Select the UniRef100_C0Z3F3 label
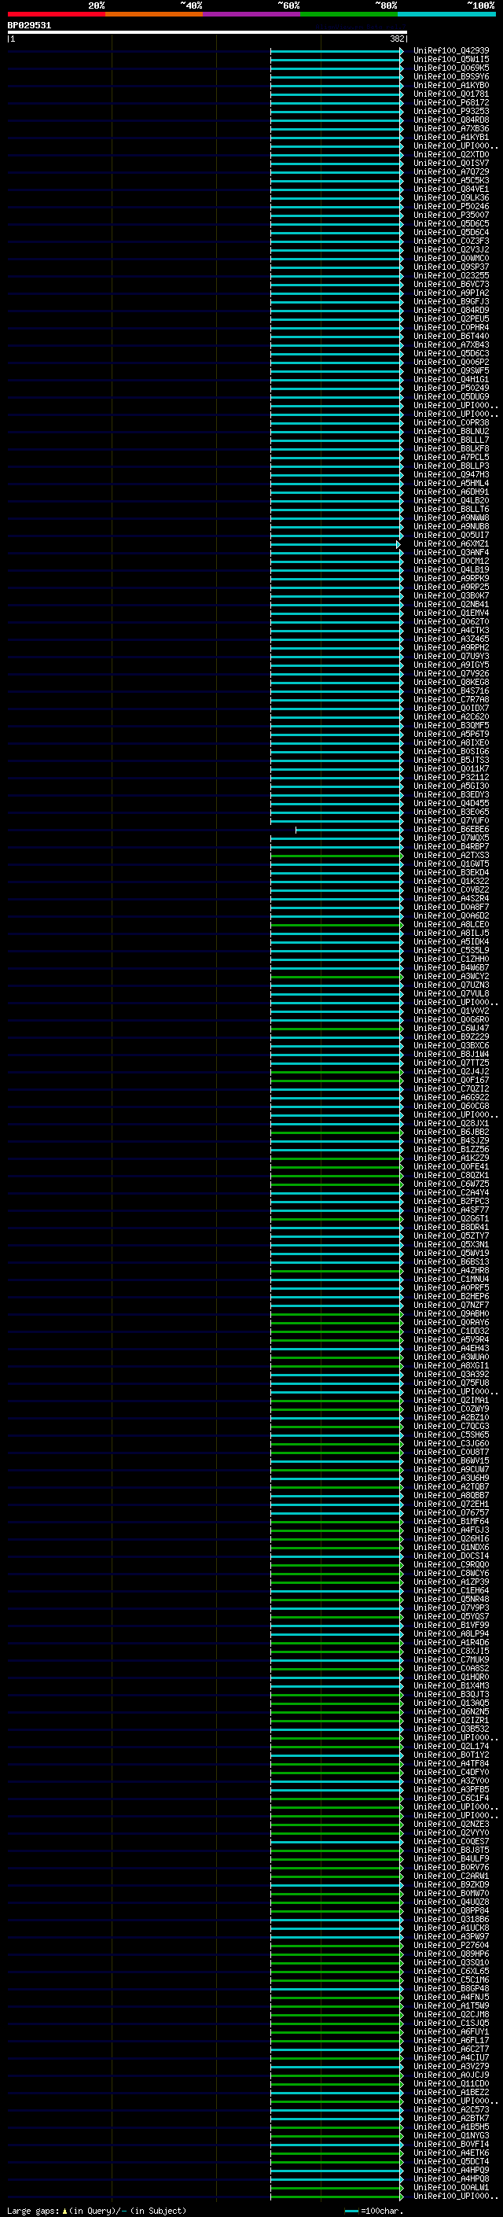Image resolution: width=503 pixels, height=2217 pixels. point(451,241)
